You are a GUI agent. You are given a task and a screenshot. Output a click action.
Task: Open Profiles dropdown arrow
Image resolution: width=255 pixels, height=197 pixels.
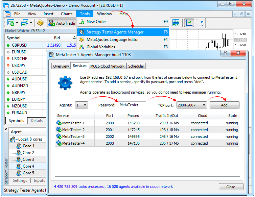click(31, 23)
